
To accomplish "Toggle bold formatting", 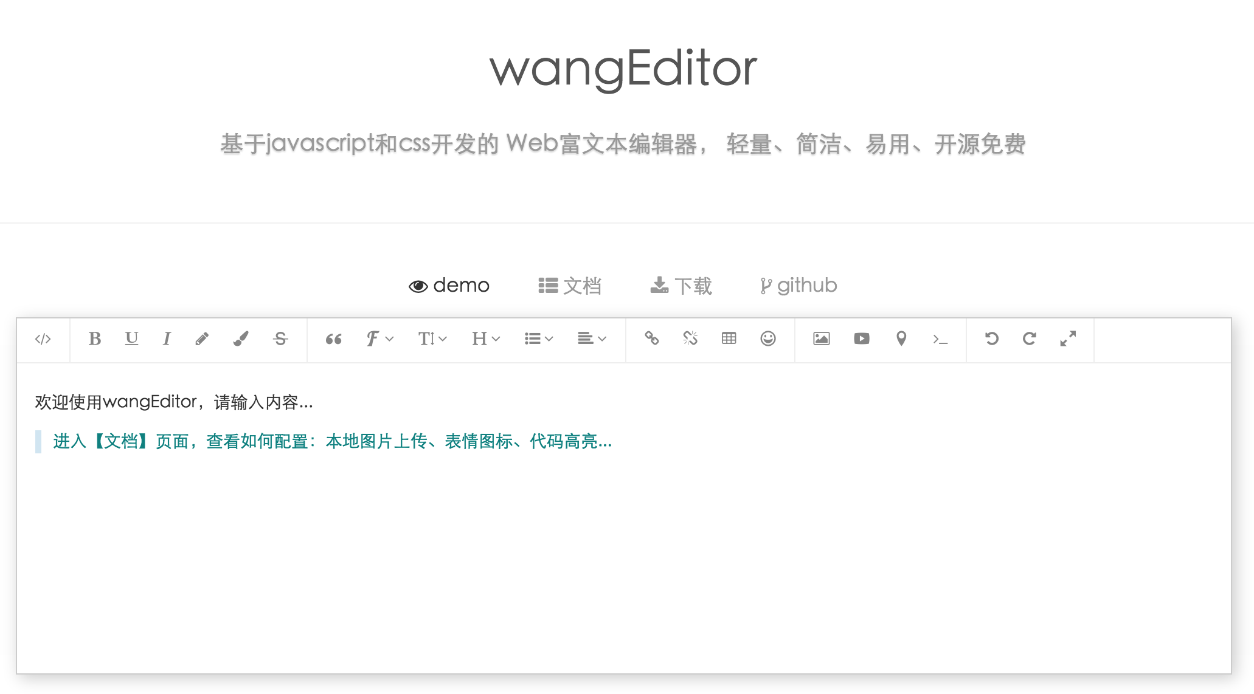I will [95, 338].
